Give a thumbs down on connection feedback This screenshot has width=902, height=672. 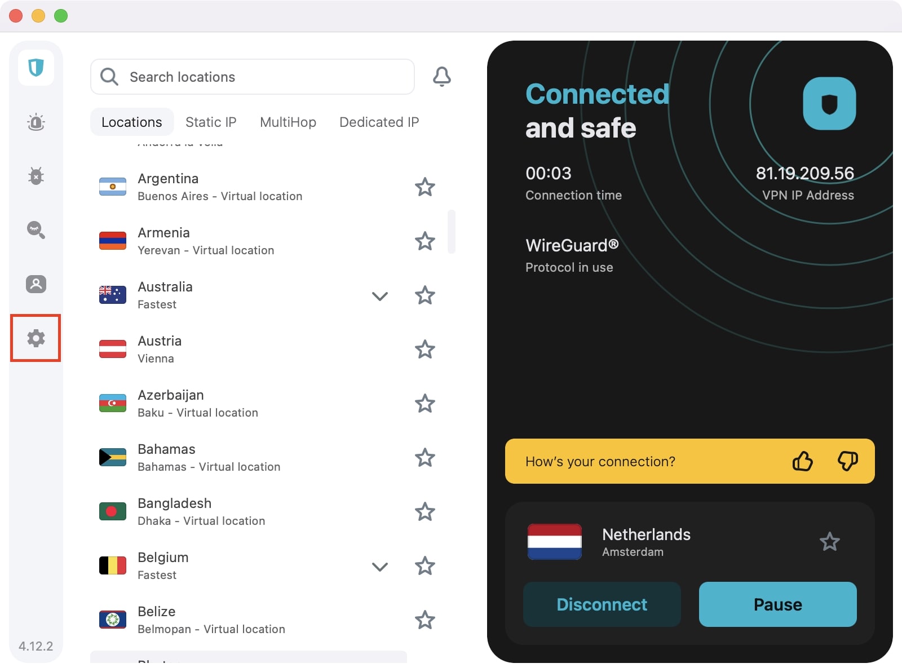[x=848, y=462]
